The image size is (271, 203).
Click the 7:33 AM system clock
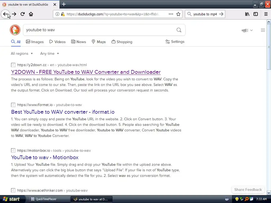261,199
